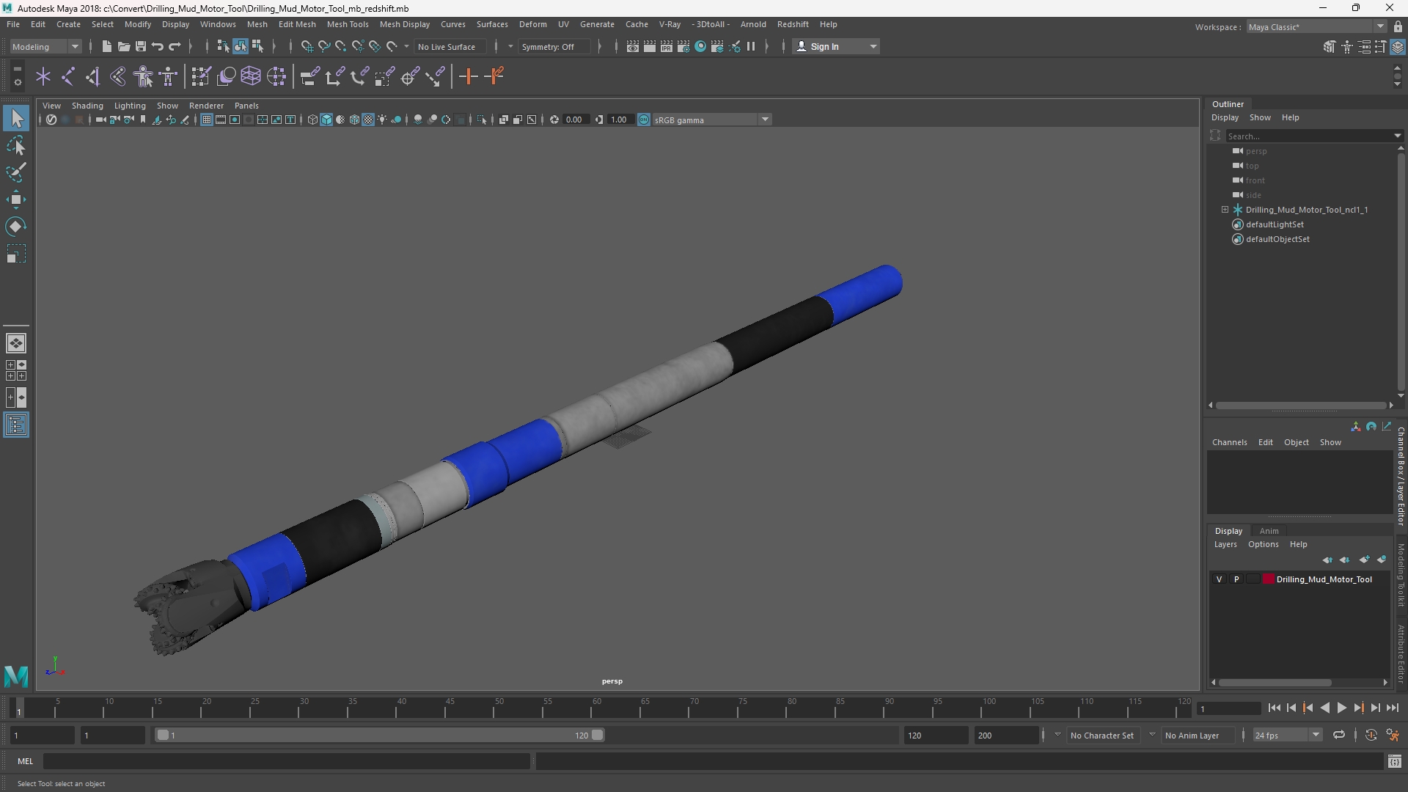This screenshot has width=1408, height=792.
Task: Toggle V visibility of Drilling_Mud_Motor_Tool layer
Action: (1220, 579)
